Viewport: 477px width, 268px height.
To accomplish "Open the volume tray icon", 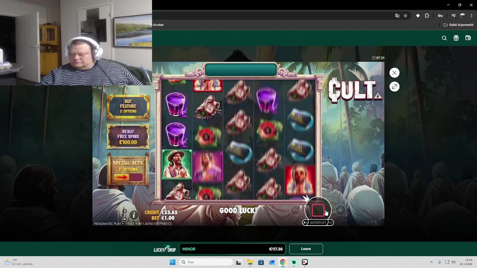I will click(x=454, y=262).
